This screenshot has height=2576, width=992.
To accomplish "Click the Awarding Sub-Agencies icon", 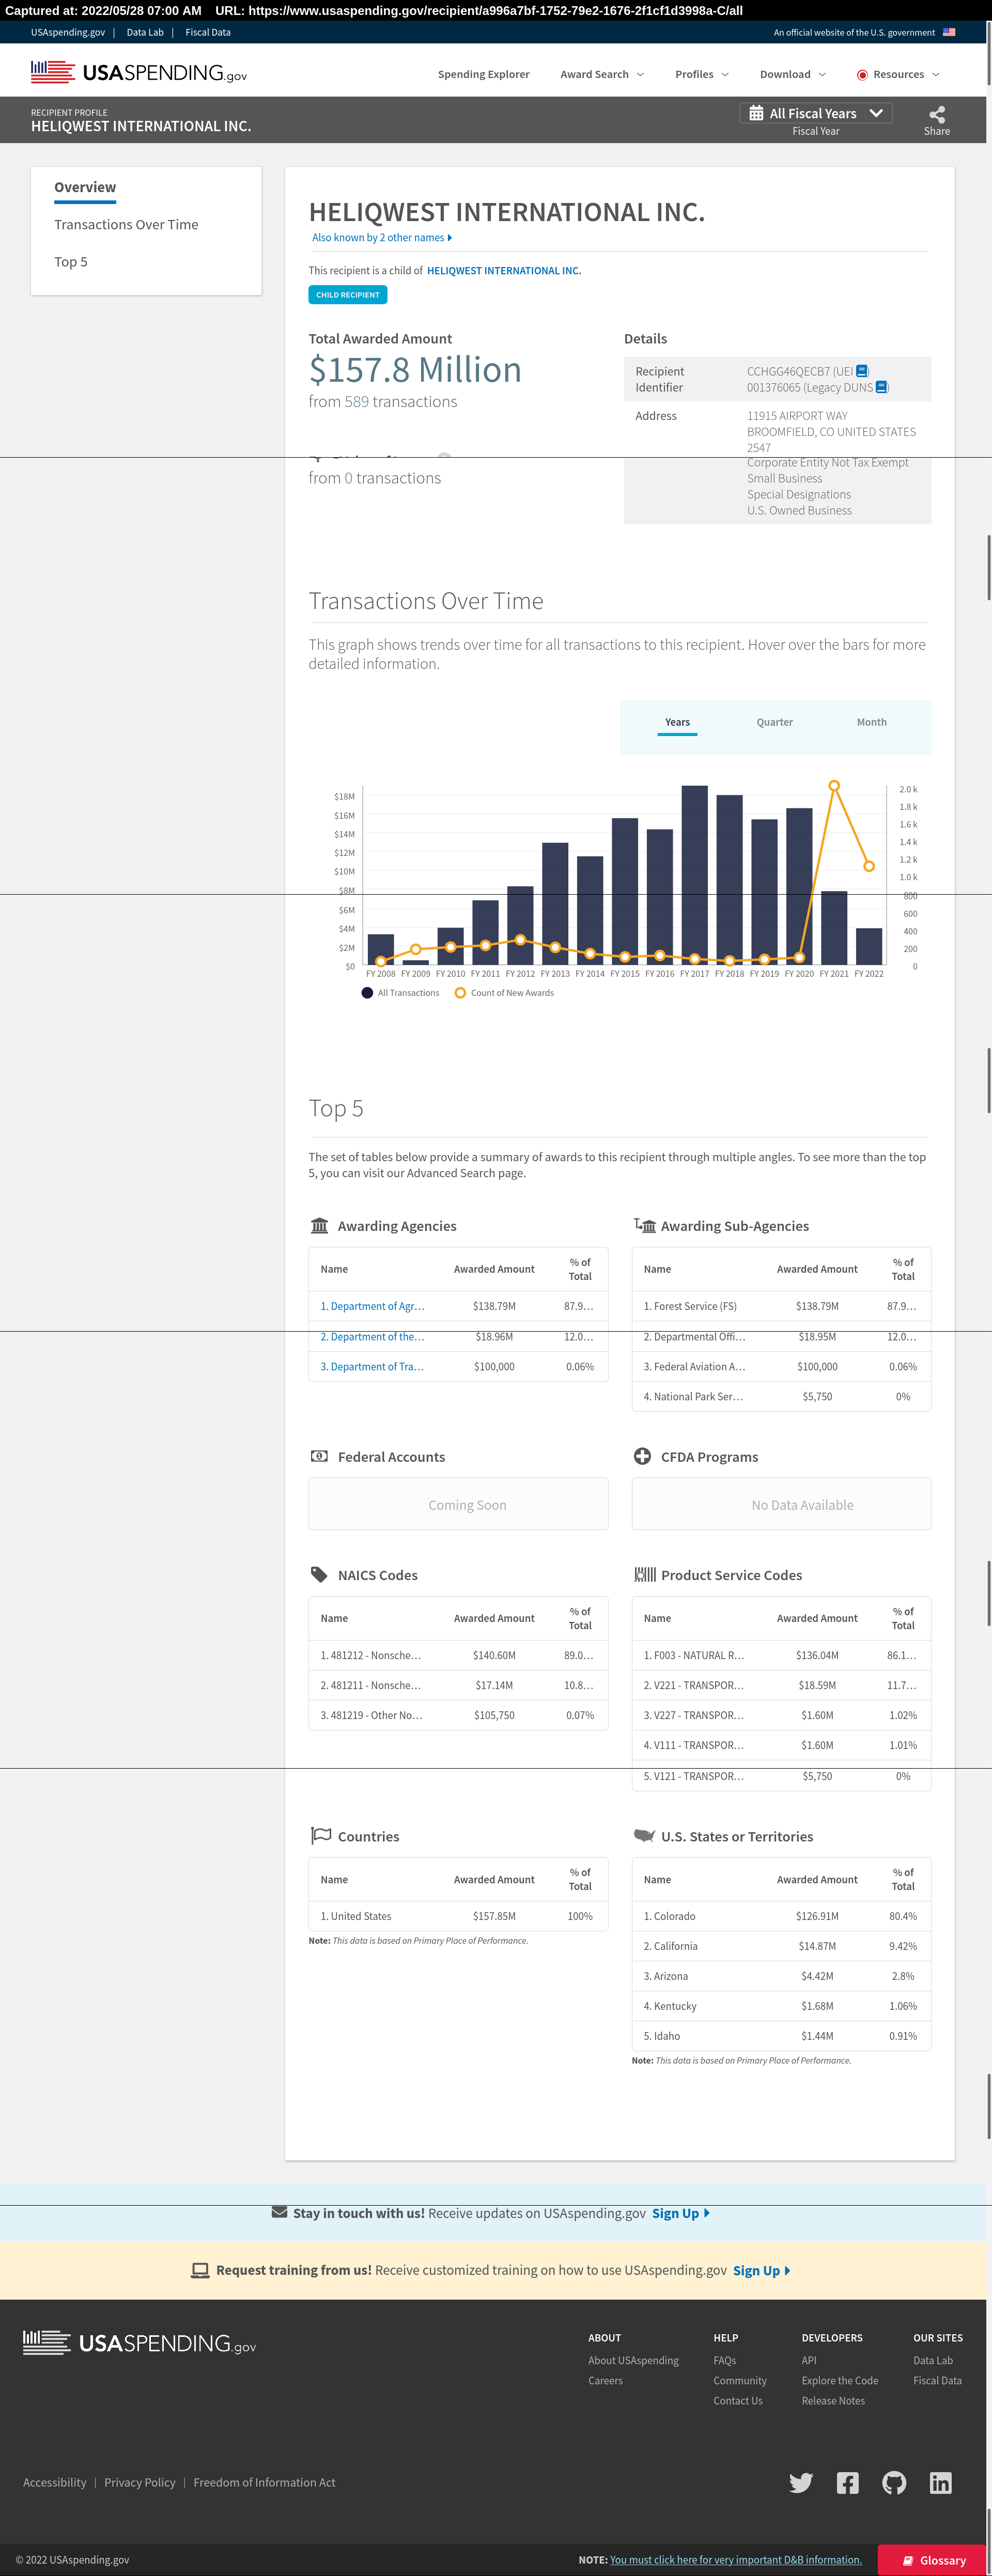I will (645, 1225).
